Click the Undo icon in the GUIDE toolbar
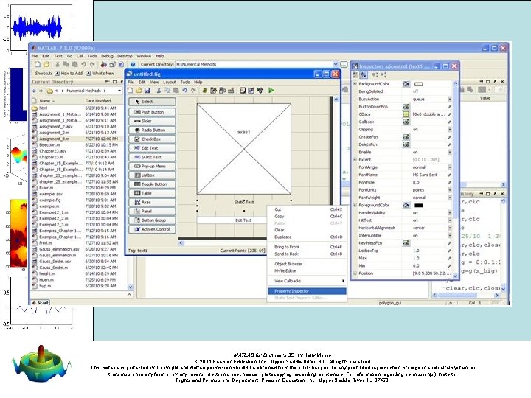The image size is (531, 398). point(184,91)
